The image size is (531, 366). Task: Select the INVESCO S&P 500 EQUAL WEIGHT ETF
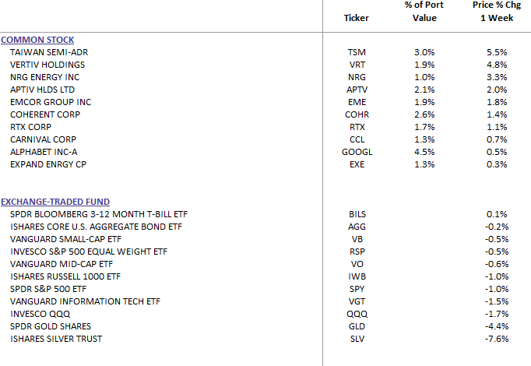tap(89, 252)
